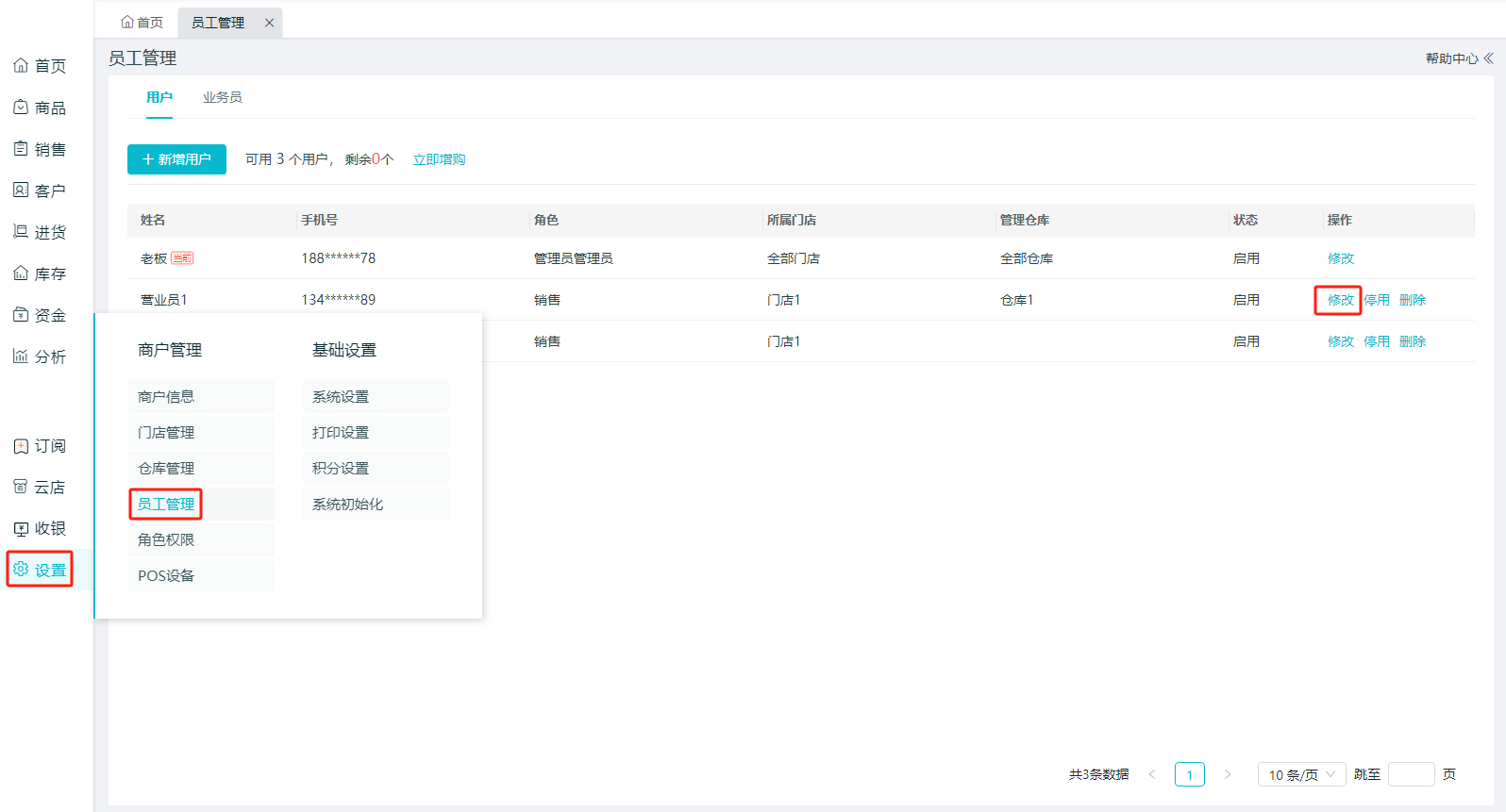The height and width of the screenshot is (812, 1506).
Task: Click 删除 for 营业员1 row
Action: [x=1413, y=300]
